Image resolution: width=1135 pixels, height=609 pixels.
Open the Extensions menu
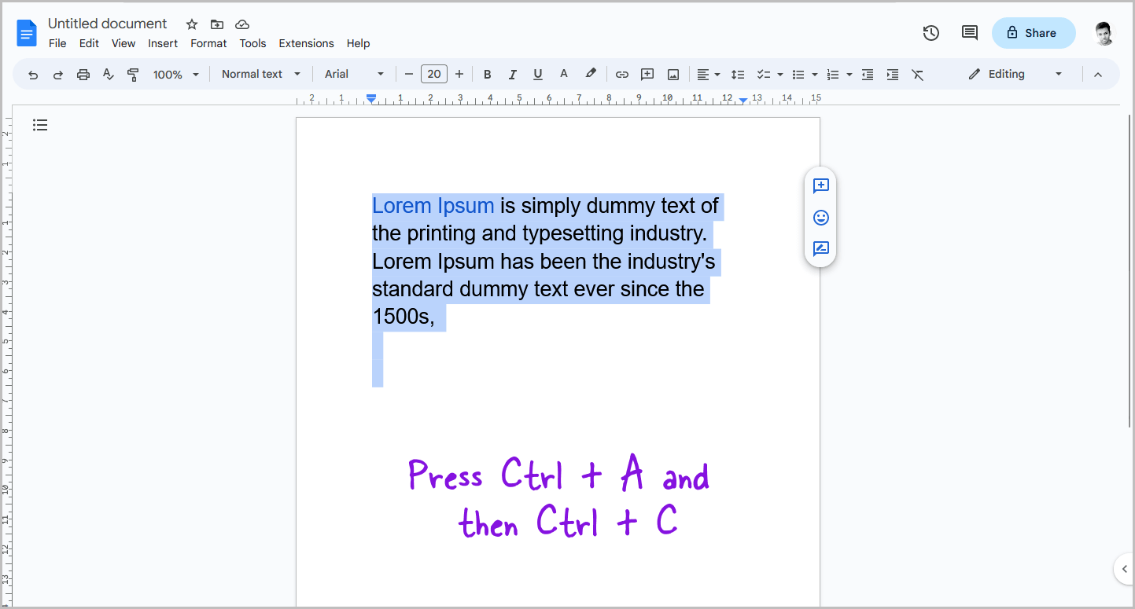click(x=306, y=43)
